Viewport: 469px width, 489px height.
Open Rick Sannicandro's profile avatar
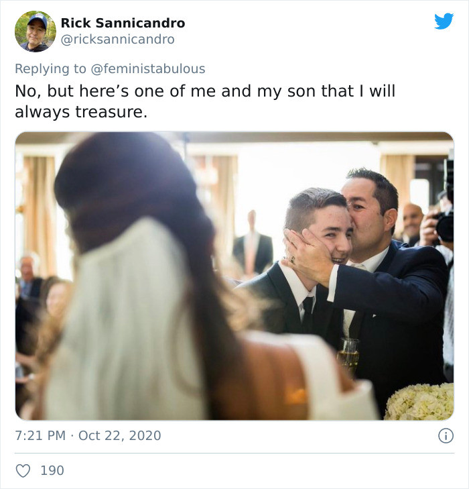click(36, 31)
